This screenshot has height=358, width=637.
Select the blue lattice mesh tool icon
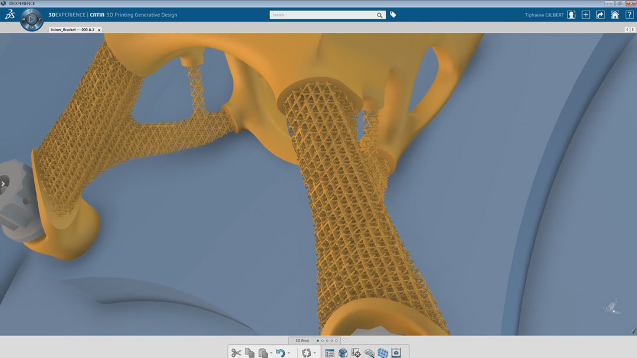coord(383,353)
